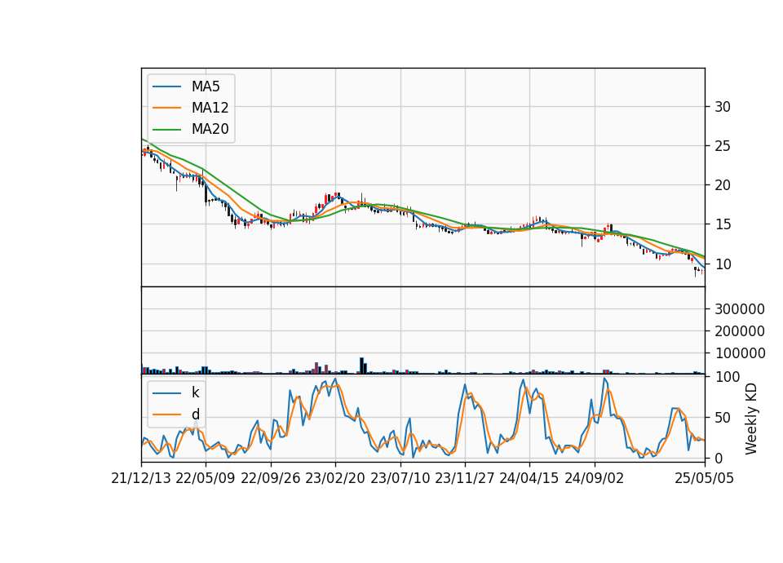Click the blue k legend line
The width and height of the screenshot is (783, 563).
[x=166, y=392]
